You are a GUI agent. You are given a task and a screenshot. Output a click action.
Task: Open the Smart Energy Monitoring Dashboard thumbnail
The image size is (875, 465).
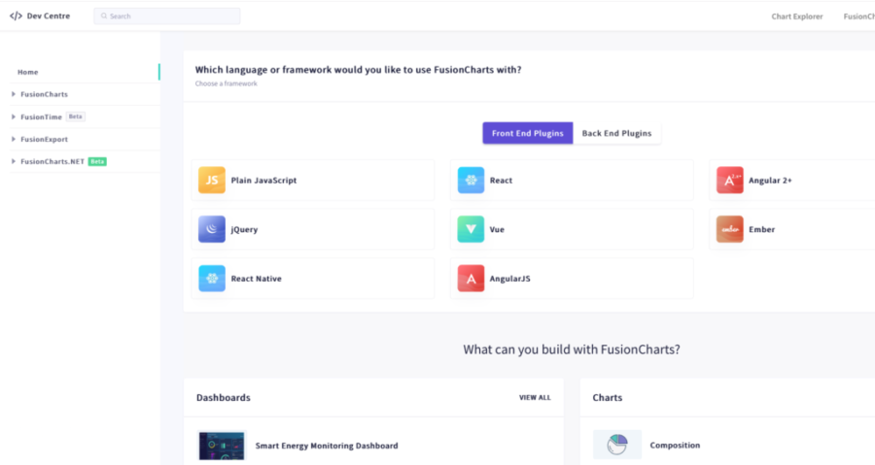pos(222,446)
